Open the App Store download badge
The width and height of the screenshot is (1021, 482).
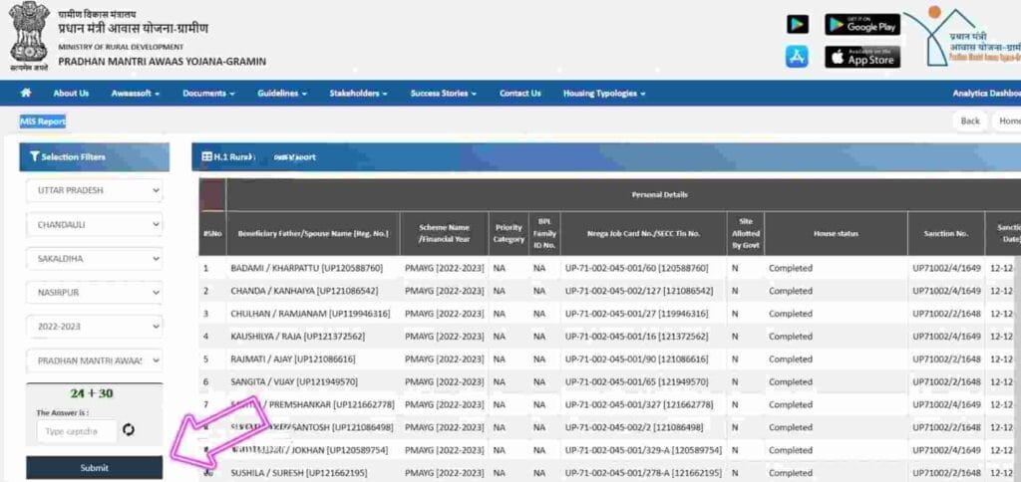click(862, 57)
